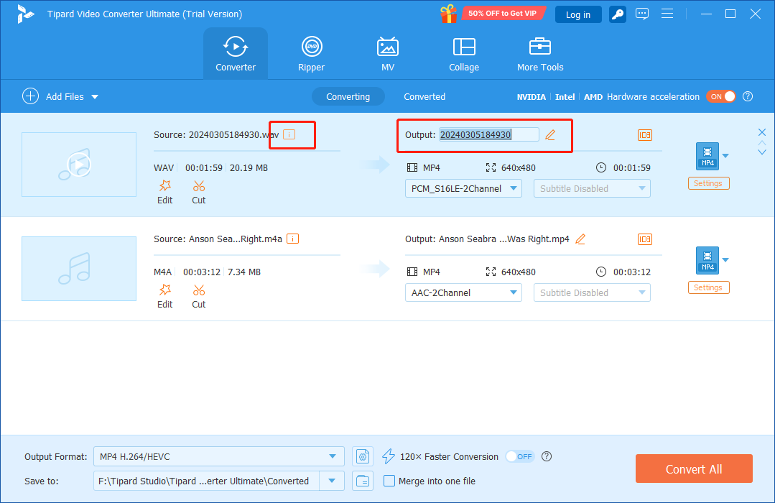This screenshot has width=775, height=503.
Task: Expand format arrow beside second MP4 icon
Action: (x=725, y=260)
